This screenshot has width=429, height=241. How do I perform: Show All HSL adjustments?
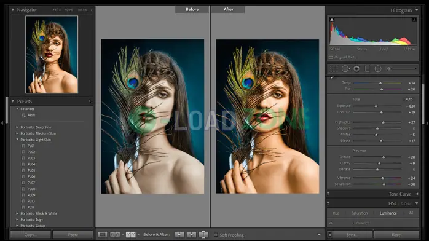pyautogui.click(x=411, y=213)
